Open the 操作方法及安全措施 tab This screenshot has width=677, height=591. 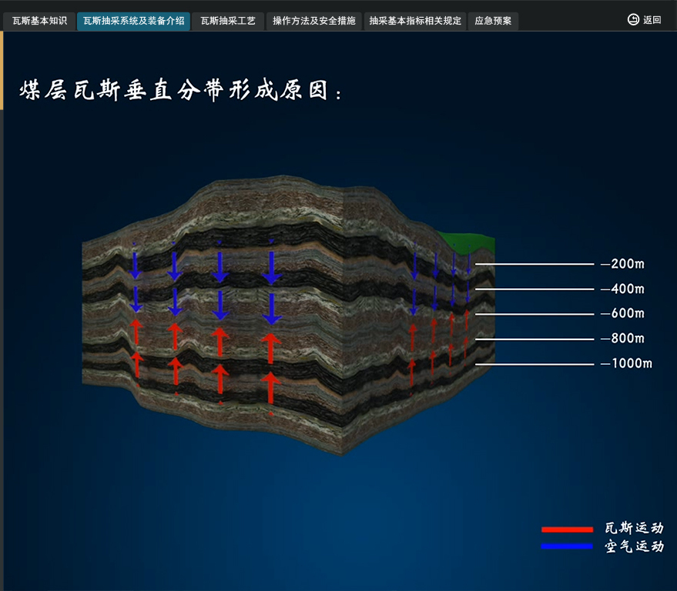(314, 21)
